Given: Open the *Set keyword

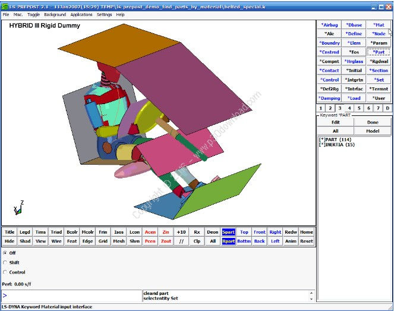Looking at the screenshot, I should click(379, 80).
